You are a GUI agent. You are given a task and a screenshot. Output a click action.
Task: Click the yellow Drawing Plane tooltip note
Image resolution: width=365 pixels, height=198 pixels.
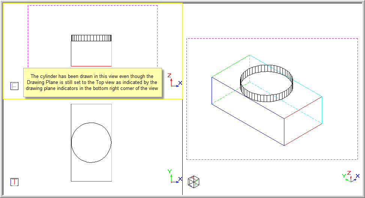[92, 82]
